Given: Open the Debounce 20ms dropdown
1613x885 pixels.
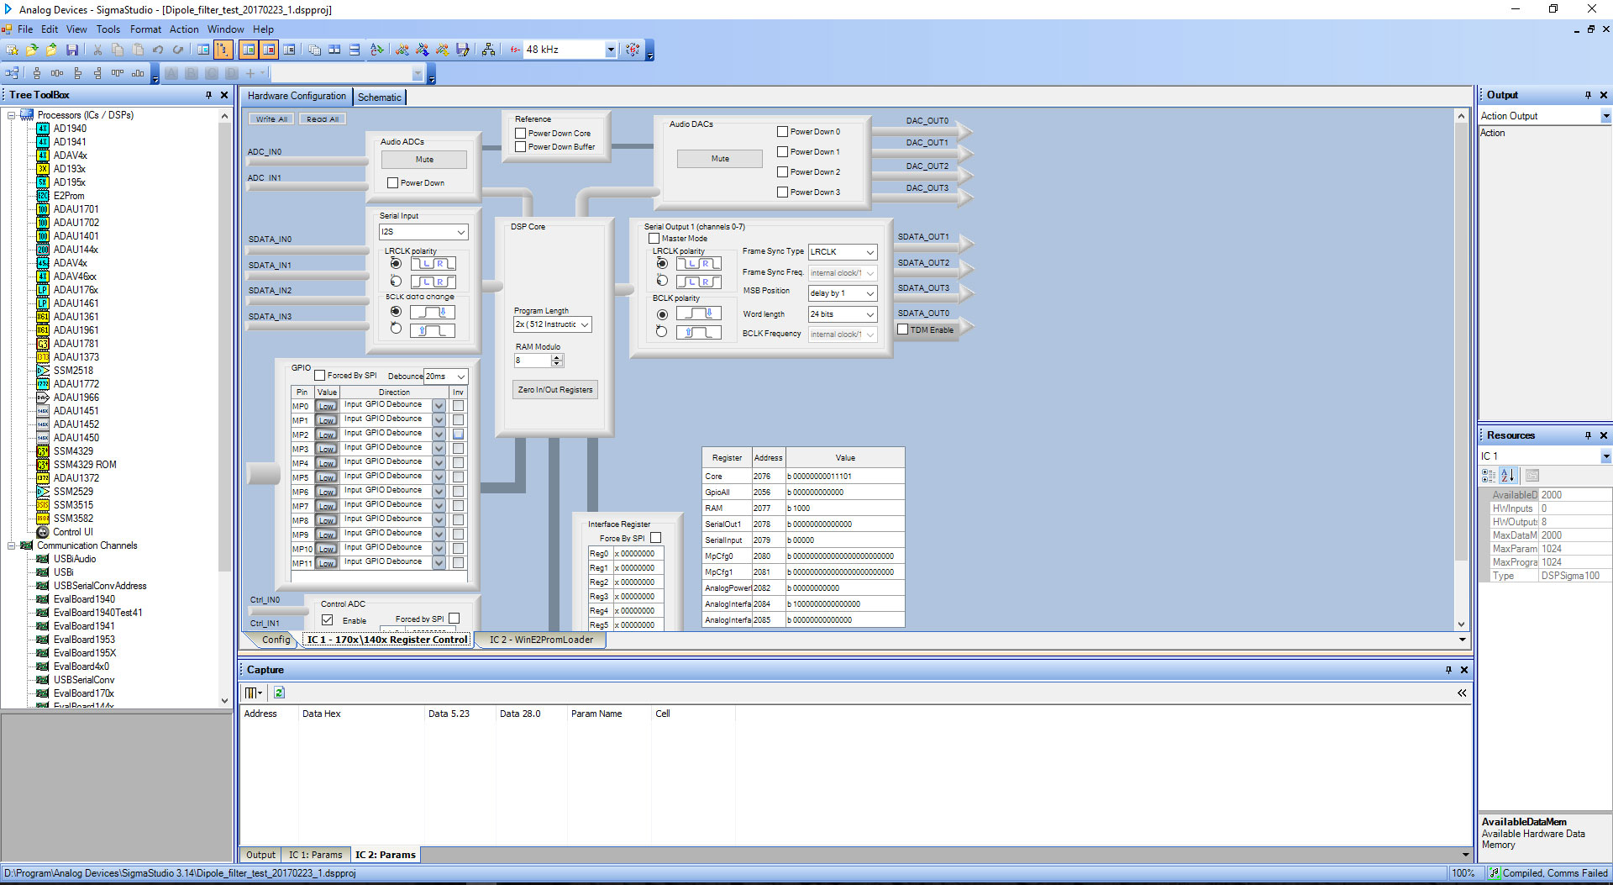Looking at the screenshot, I should coord(461,376).
